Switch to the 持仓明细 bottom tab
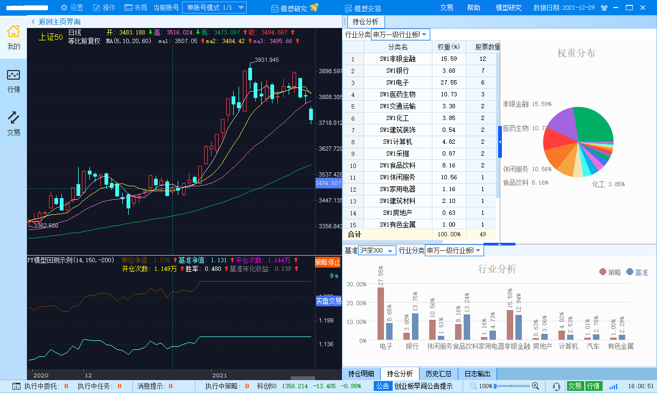 (361, 374)
